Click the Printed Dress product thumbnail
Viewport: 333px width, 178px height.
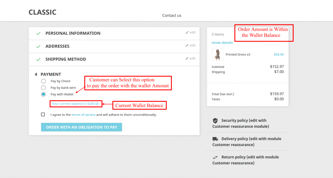pos(217,55)
